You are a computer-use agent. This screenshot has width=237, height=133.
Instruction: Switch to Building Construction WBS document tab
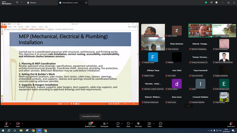tap(12, 29)
